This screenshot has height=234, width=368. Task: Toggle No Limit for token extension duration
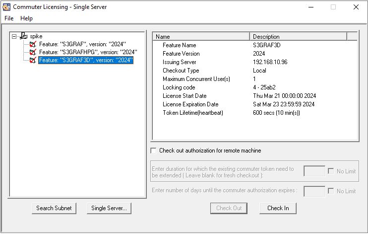(x=331, y=171)
